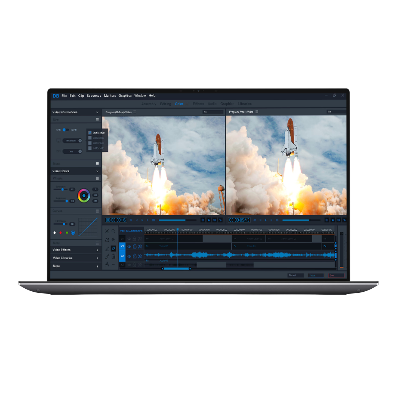Click the plus icon beside DPI field
The image size is (397, 397).
point(80,151)
